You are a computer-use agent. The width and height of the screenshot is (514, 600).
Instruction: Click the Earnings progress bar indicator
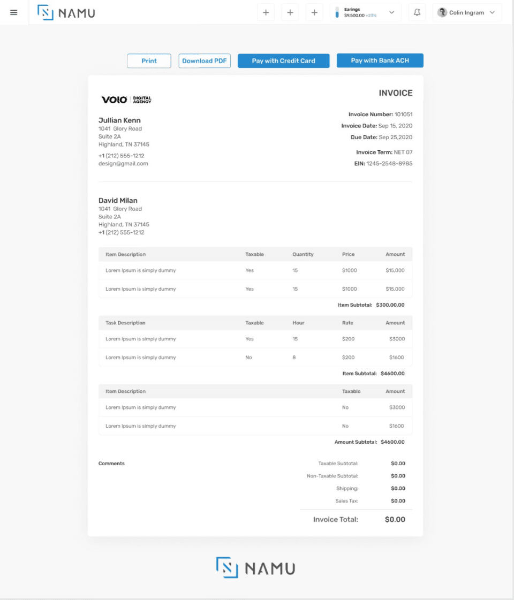[337, 13]
